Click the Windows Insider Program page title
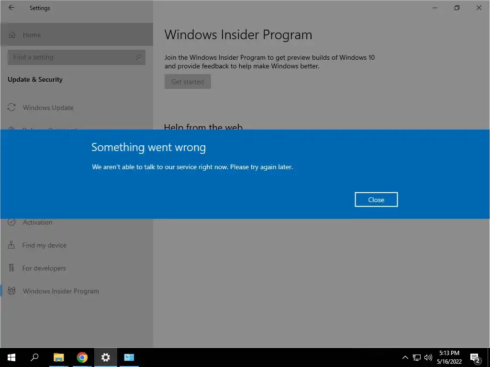Screen dimensions: 490x367 click(x=238, y=34)
